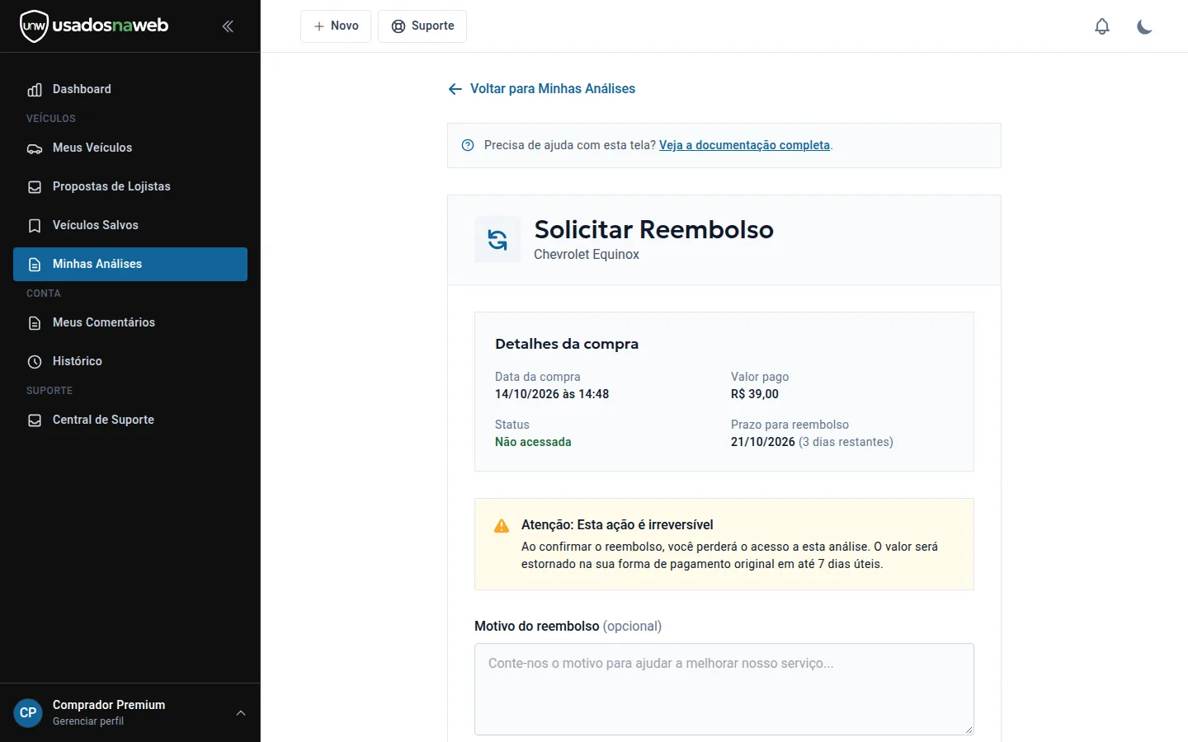Click Voltar para Minhas Análises link
The height and width of the screenshot is (742, 1188).
(541, 89)
